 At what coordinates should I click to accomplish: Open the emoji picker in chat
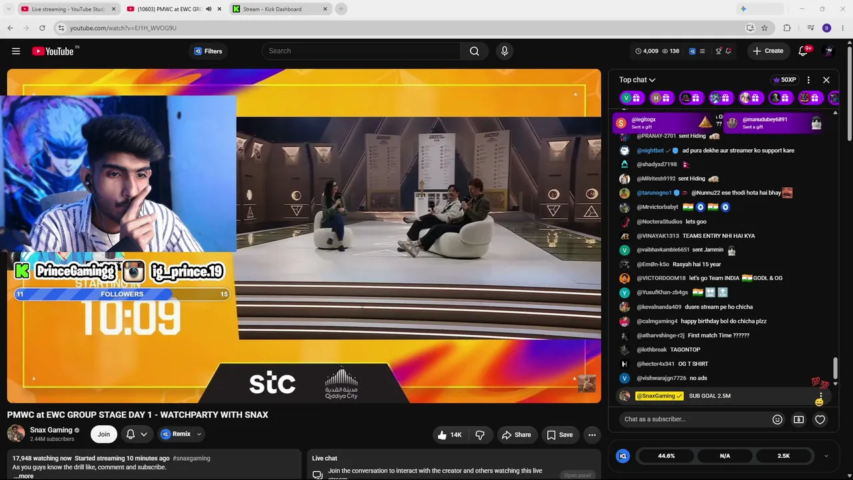(x=777, y=419)
